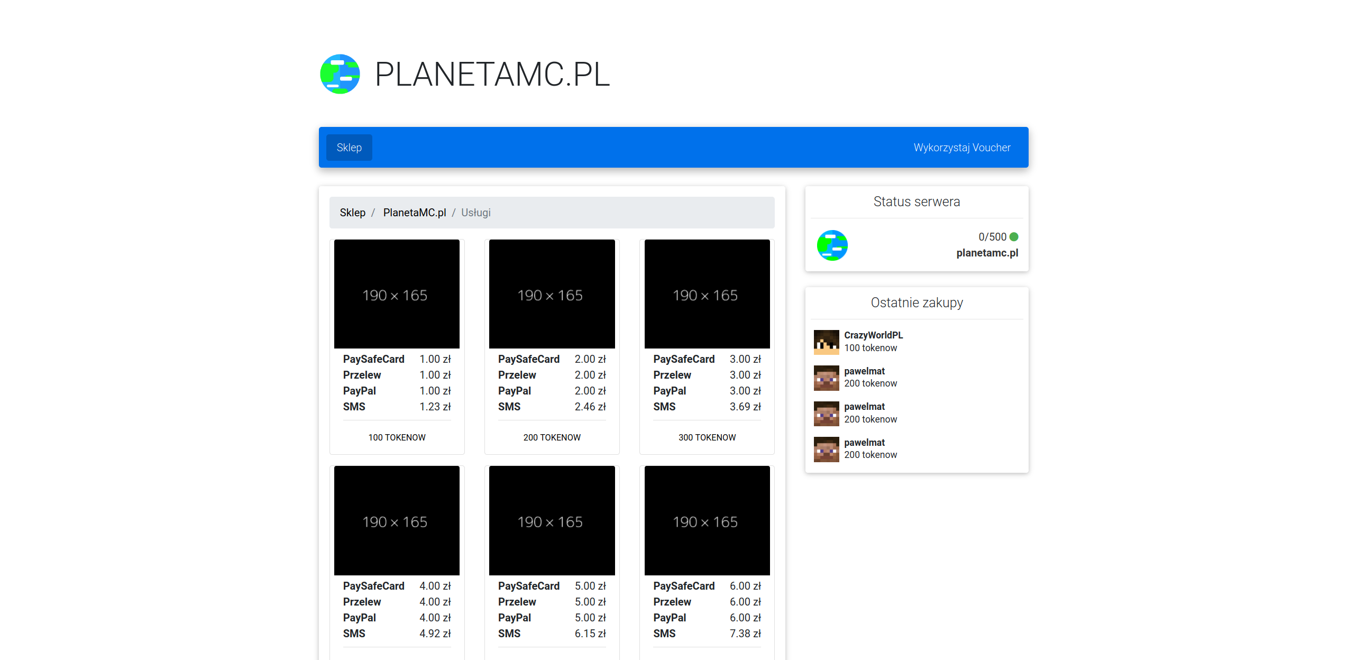Go to Sklep in the breadcrumb
1347x660 pixels.
coord(352,213)
